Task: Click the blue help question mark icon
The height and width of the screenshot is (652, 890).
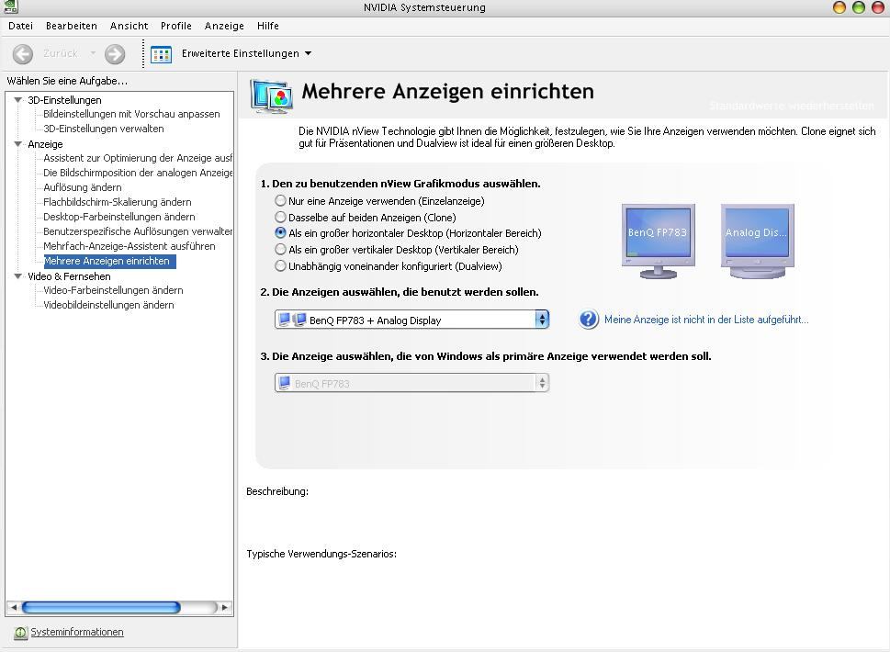Action: [x=589, y=320]
